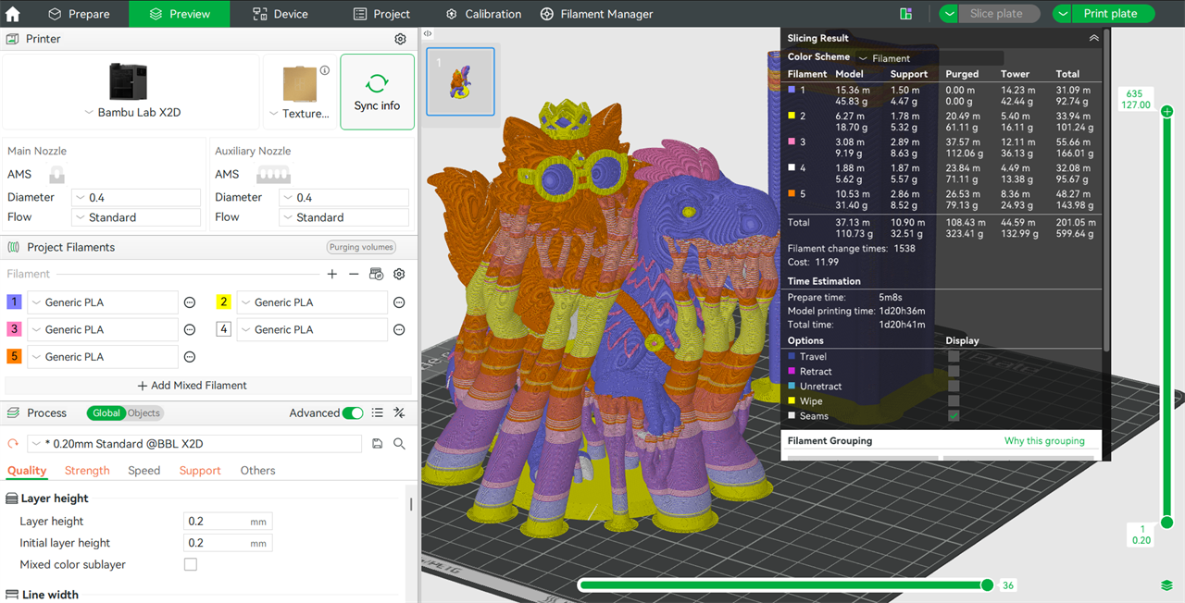Open Why this grouping link
The height and width of the screenshot is (603, 1185).
[x=1044, y=441]
